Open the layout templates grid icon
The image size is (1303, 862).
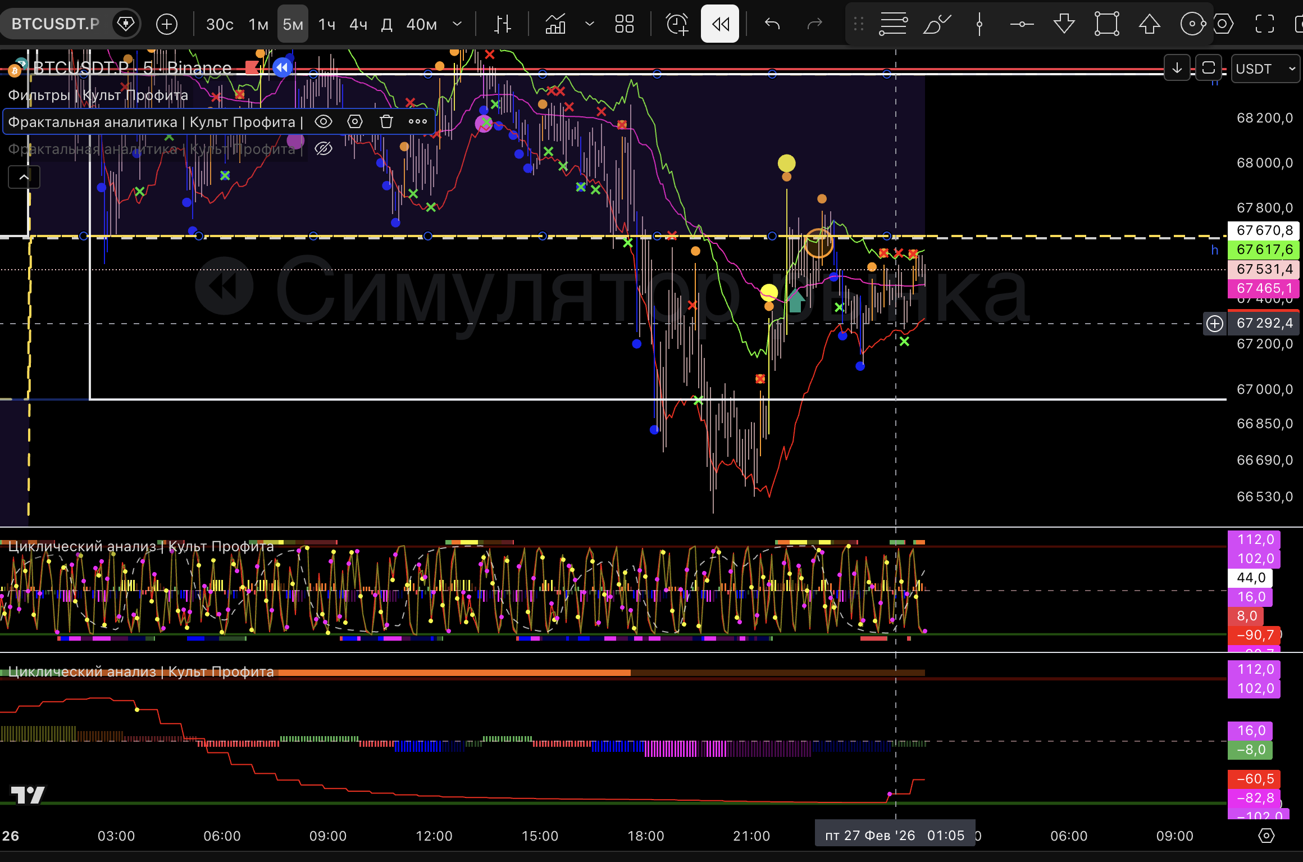[x=624, y=24]
